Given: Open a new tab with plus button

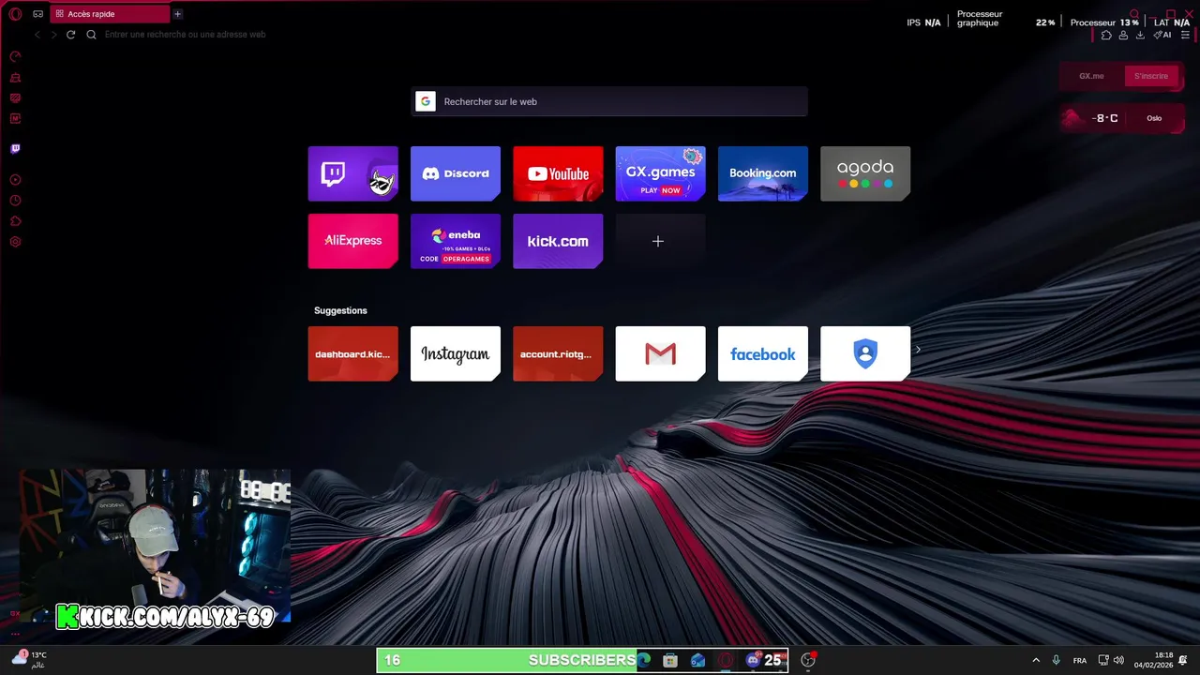Looking at the screenshot, I should pos(177,14).
